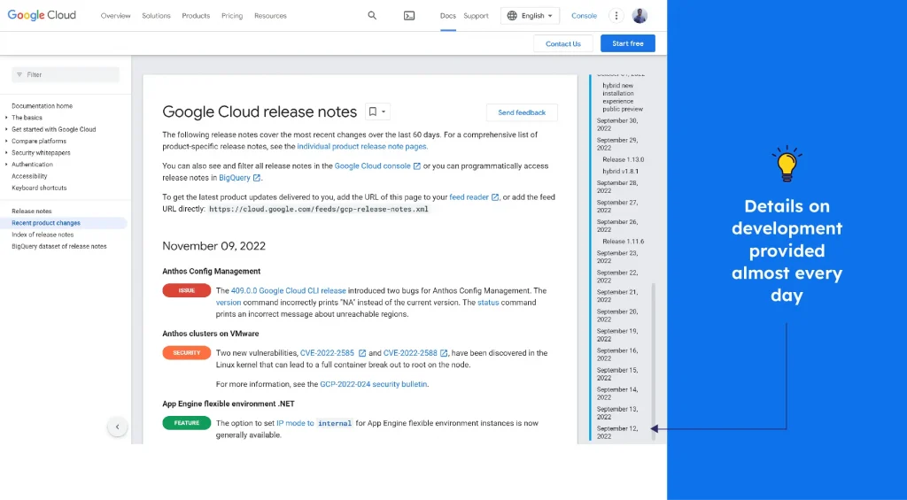This screenshot has width=907, height=500.
Task: Open the English language dropdown
Action: pyautogui.click(x=530, y=16)
